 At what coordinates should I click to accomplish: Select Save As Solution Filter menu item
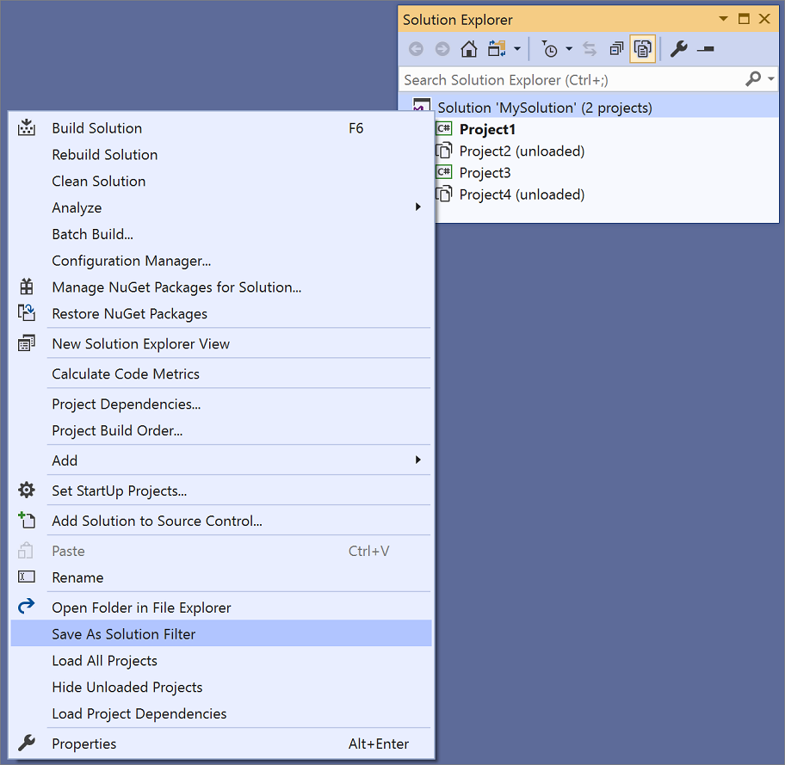click(x=125, y=632)
